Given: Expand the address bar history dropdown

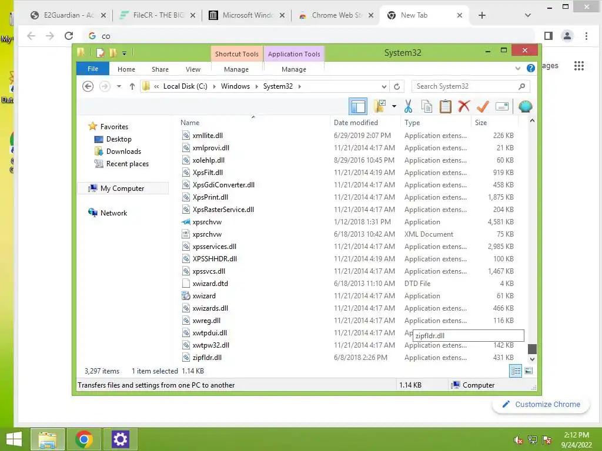Looking at the screenshot, I should (x=383, y=86).
